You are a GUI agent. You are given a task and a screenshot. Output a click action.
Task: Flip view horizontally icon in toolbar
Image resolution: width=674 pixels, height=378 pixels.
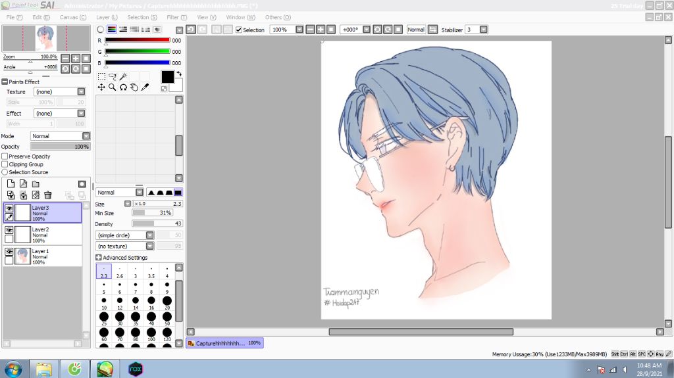click(433, 29)
